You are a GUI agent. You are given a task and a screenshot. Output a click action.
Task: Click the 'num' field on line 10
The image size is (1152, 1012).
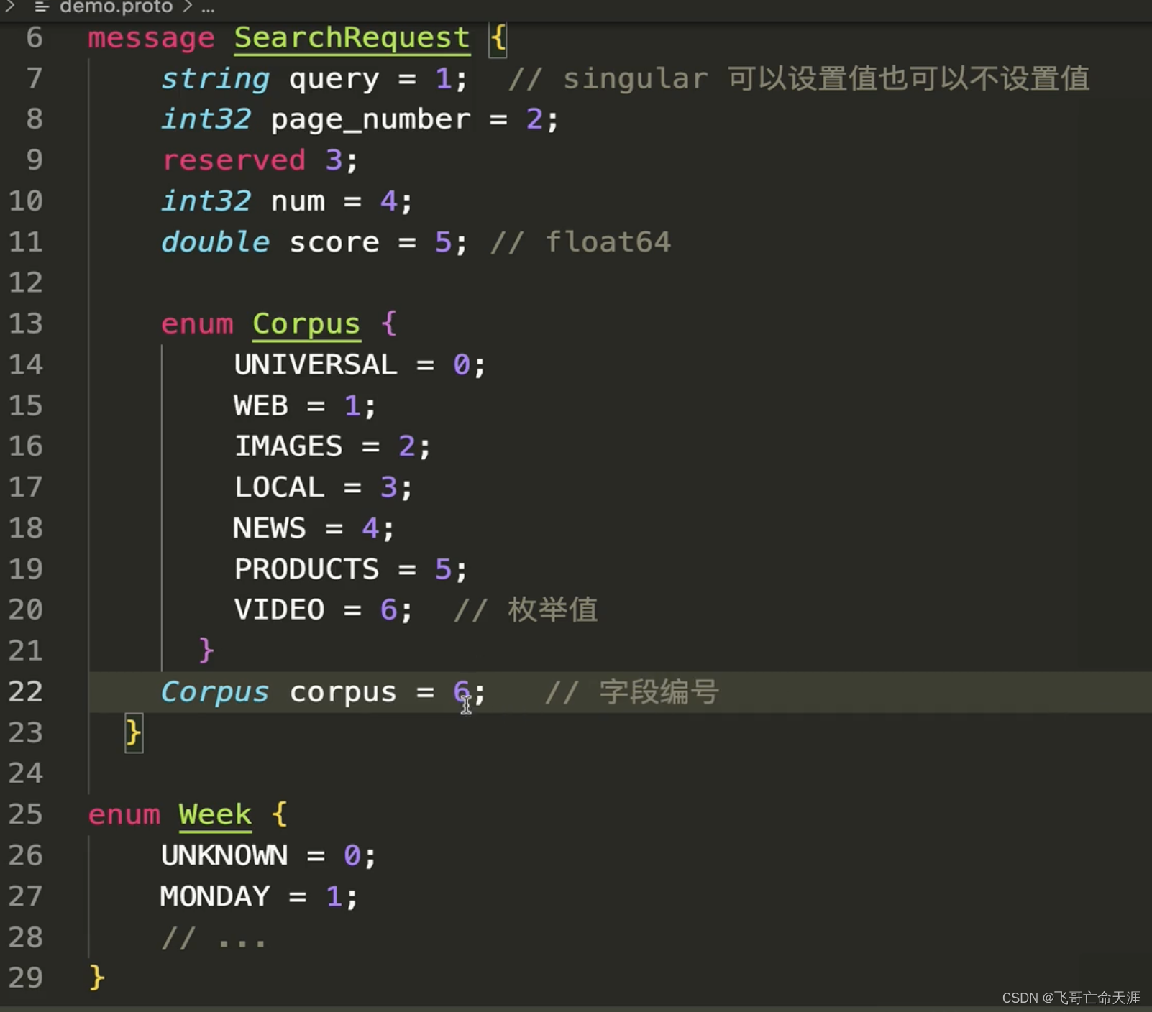click(x=298, y=201)
